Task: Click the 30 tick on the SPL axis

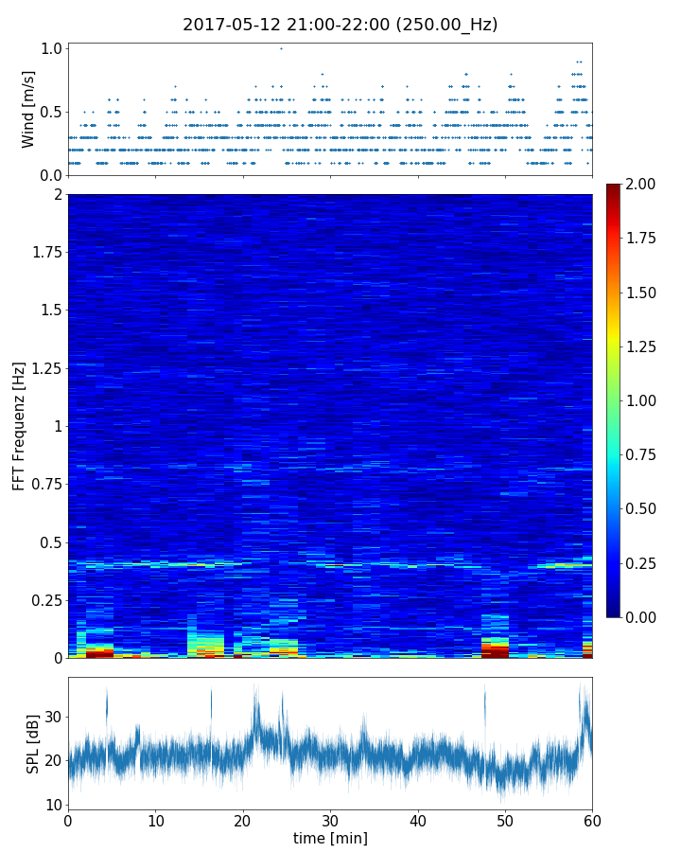Action: coord(53,718)
